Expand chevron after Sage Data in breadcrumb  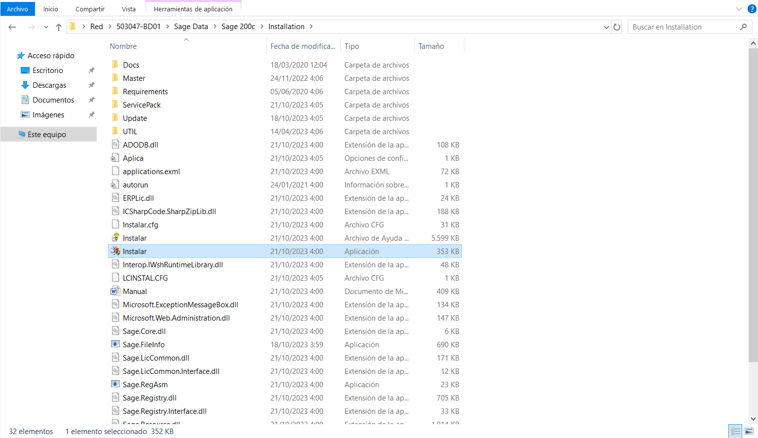215,27
